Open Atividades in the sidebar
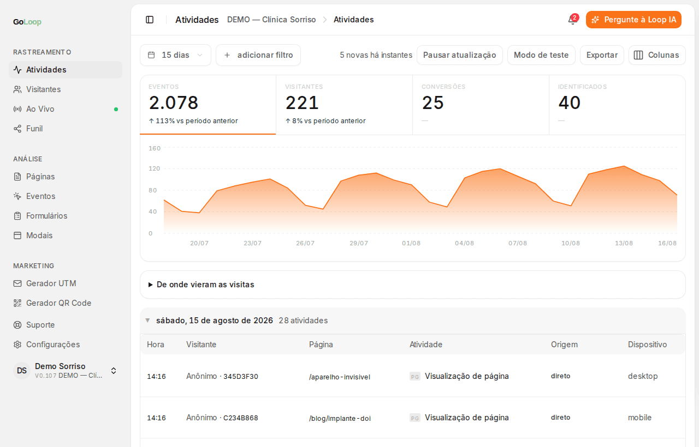699x447 pixels. click(x=66, y=70)
